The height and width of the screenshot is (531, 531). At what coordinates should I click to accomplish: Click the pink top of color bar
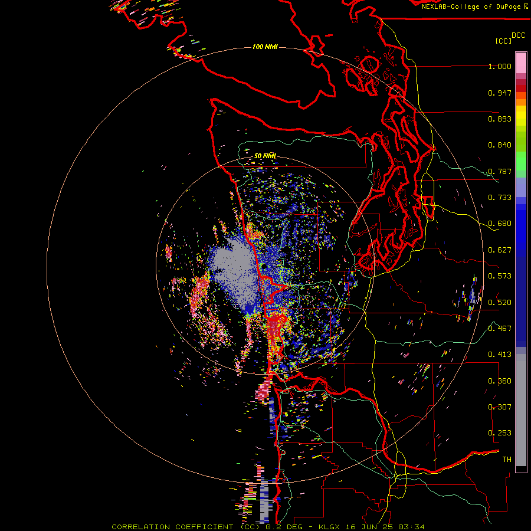(x=521, y=63)
